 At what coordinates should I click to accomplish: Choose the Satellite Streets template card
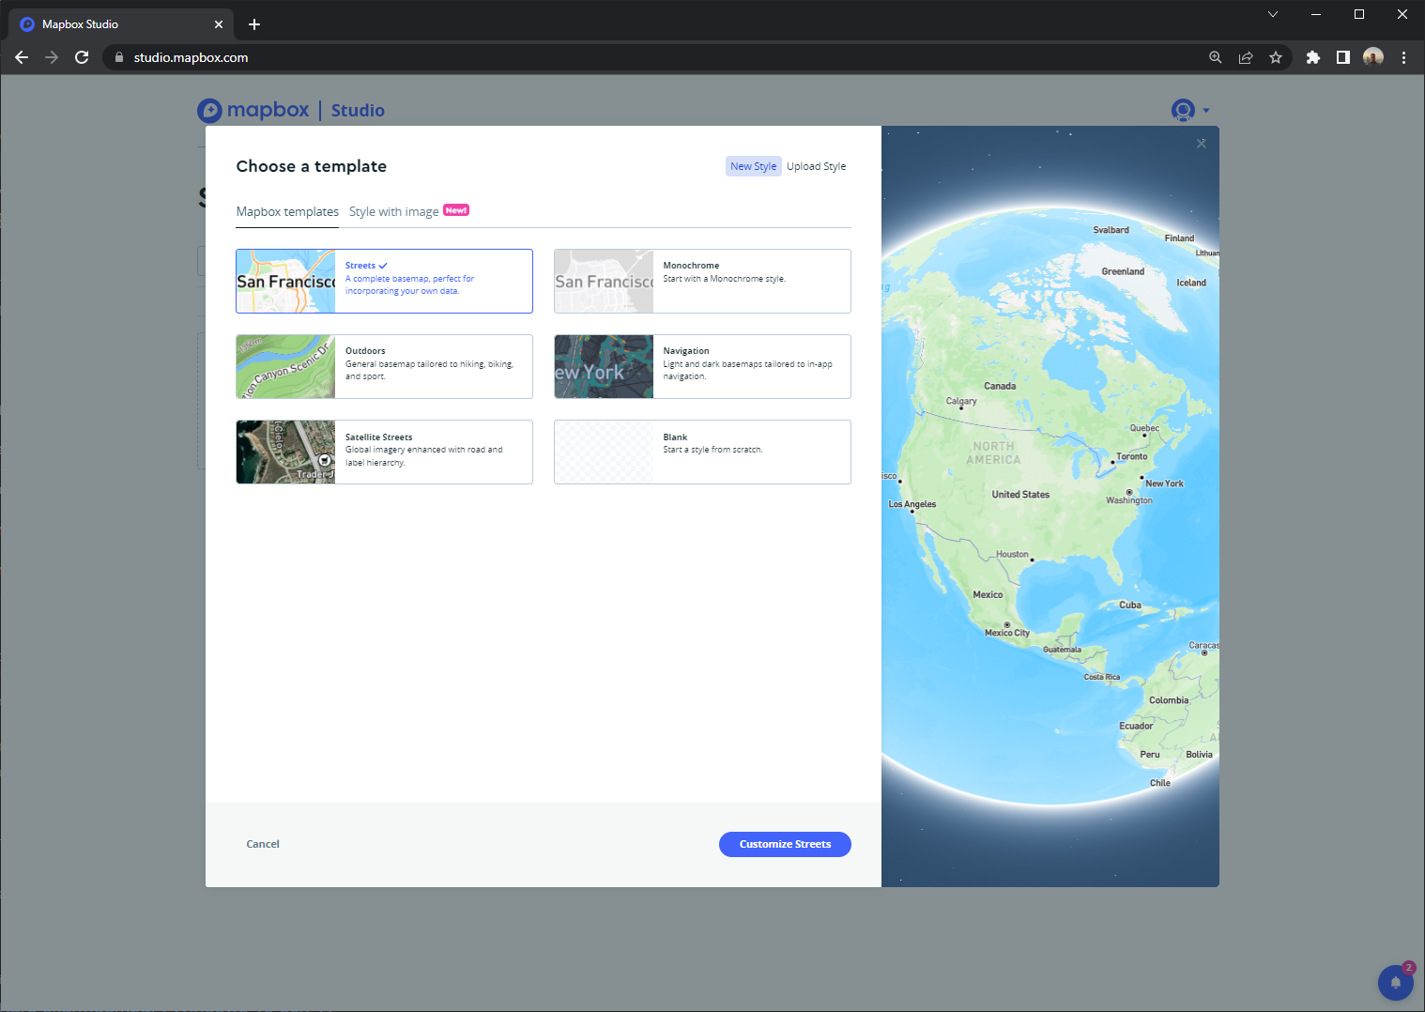[384, 452]
